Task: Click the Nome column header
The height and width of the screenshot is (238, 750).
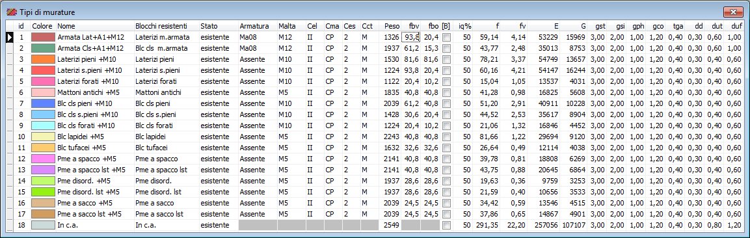Action: (x=95, y=26)
